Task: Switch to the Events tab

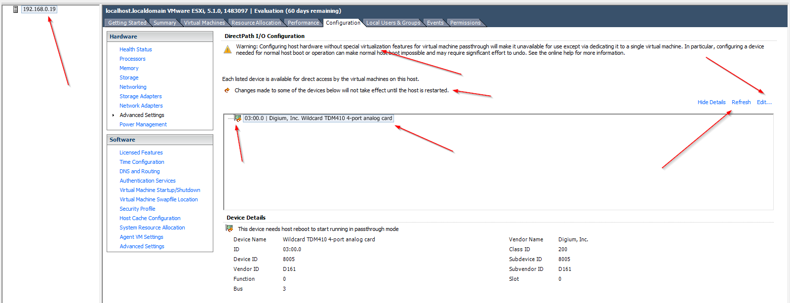Action: 435,23
